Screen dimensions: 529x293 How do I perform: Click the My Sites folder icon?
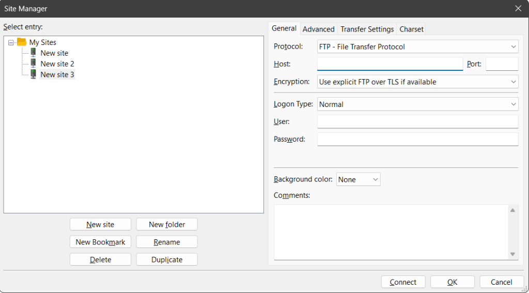[x=22, y=42]
